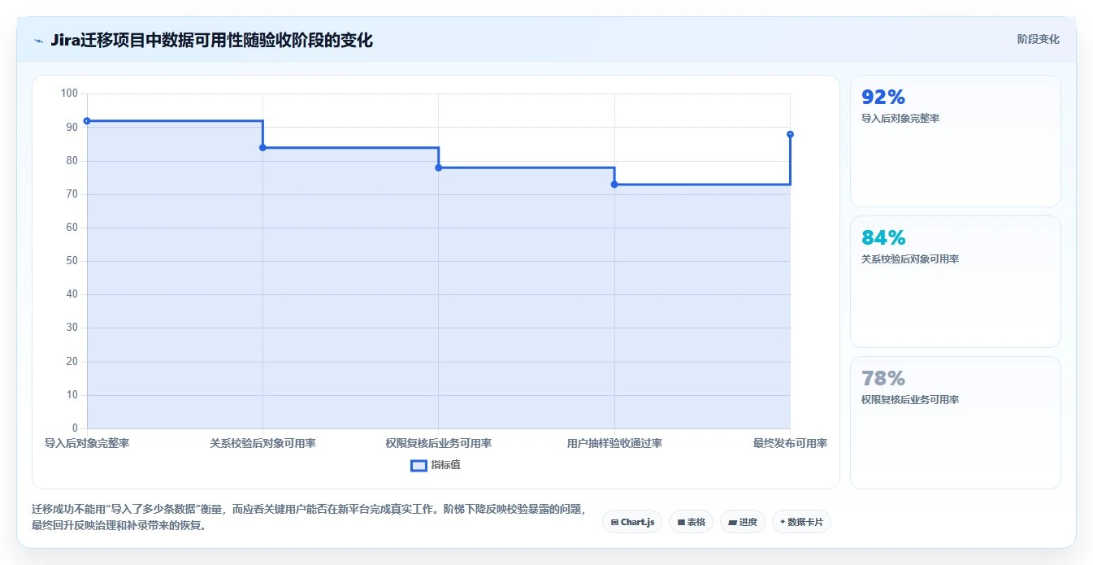Click the data point at 最终发布可用率

click(790, 134)
